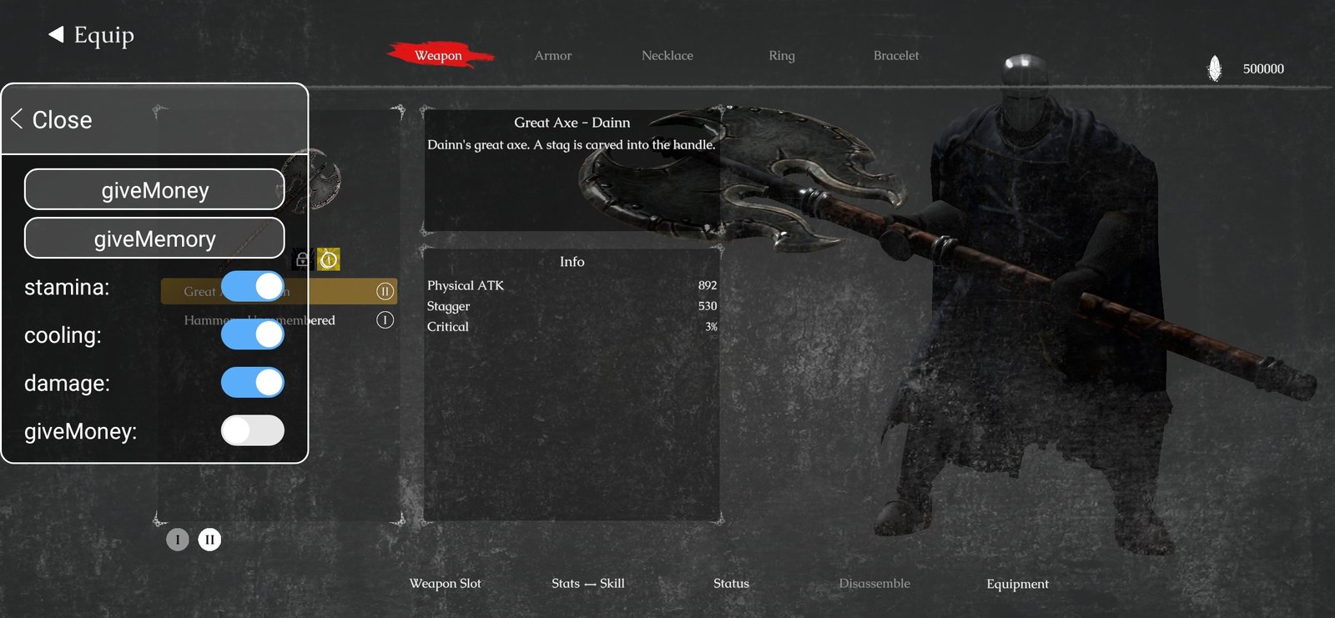Open the Bracelet tab

896,56
